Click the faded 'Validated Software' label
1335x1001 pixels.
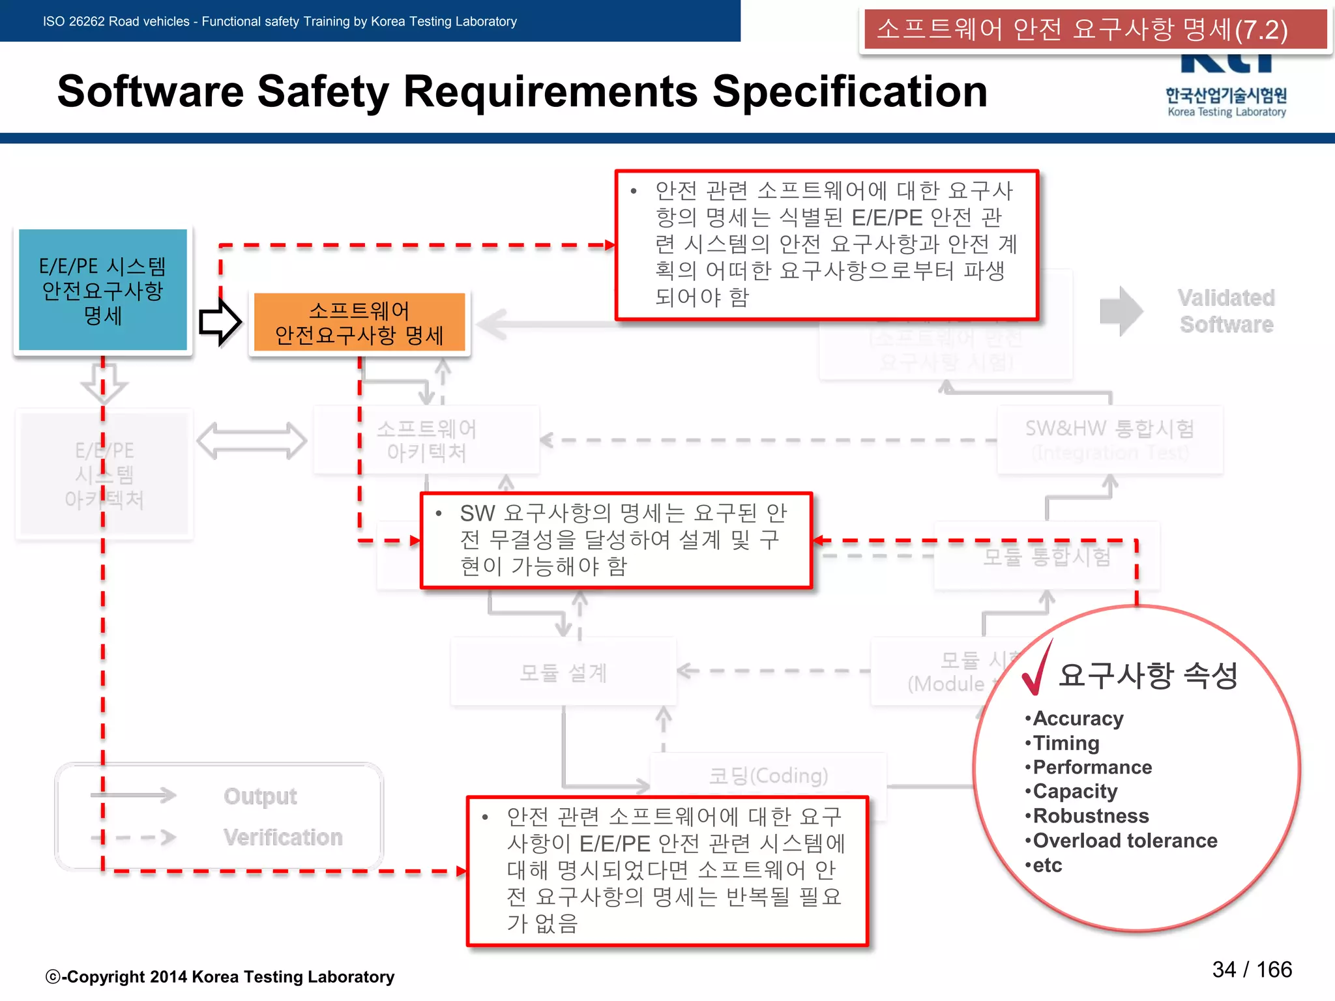(1226, 311)
